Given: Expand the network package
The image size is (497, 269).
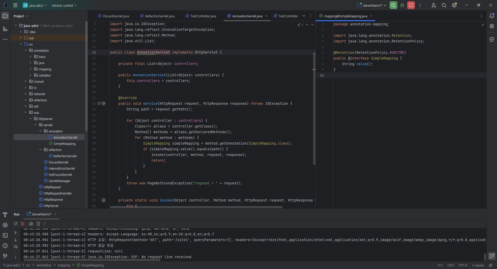Looking at the screenshot, I should 26,94.
